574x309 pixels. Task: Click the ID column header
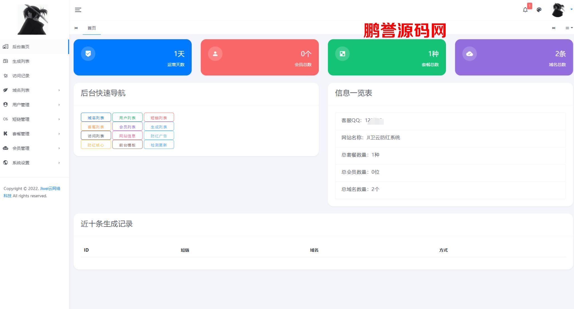86,250
